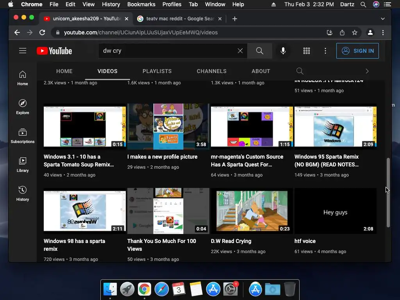The width and height of the screenshot is (400, 300).
Task: Open the Chrome three-dot menu
Action: tap(383, 32)
